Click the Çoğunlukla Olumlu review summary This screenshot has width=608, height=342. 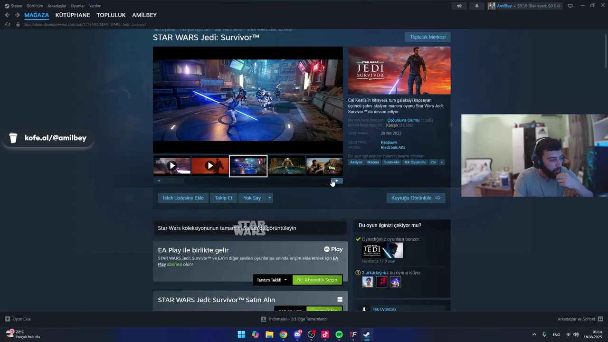click(403, 120)
